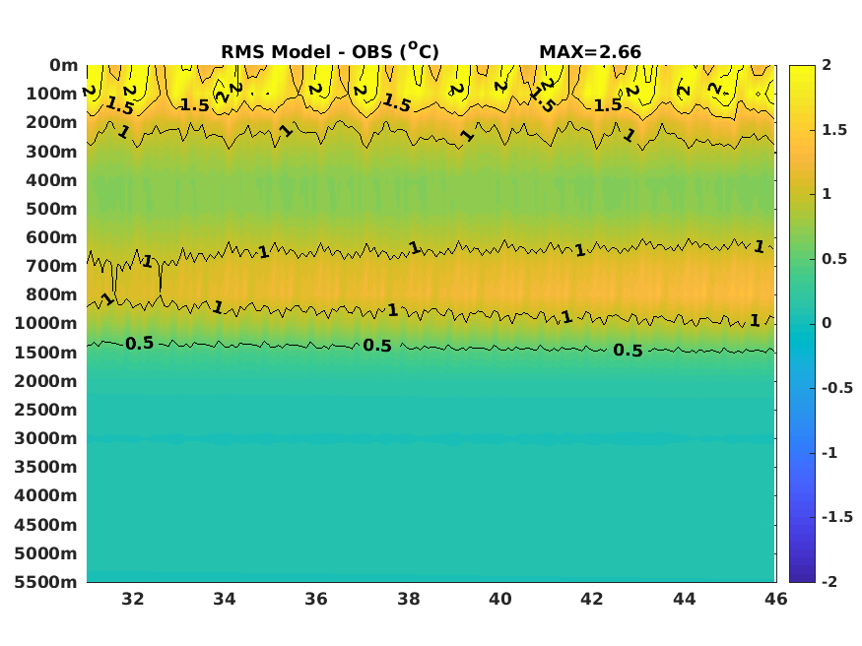862x646 pixels.
Task: Click the '0m' depth axis label
Action: (64, 65)
